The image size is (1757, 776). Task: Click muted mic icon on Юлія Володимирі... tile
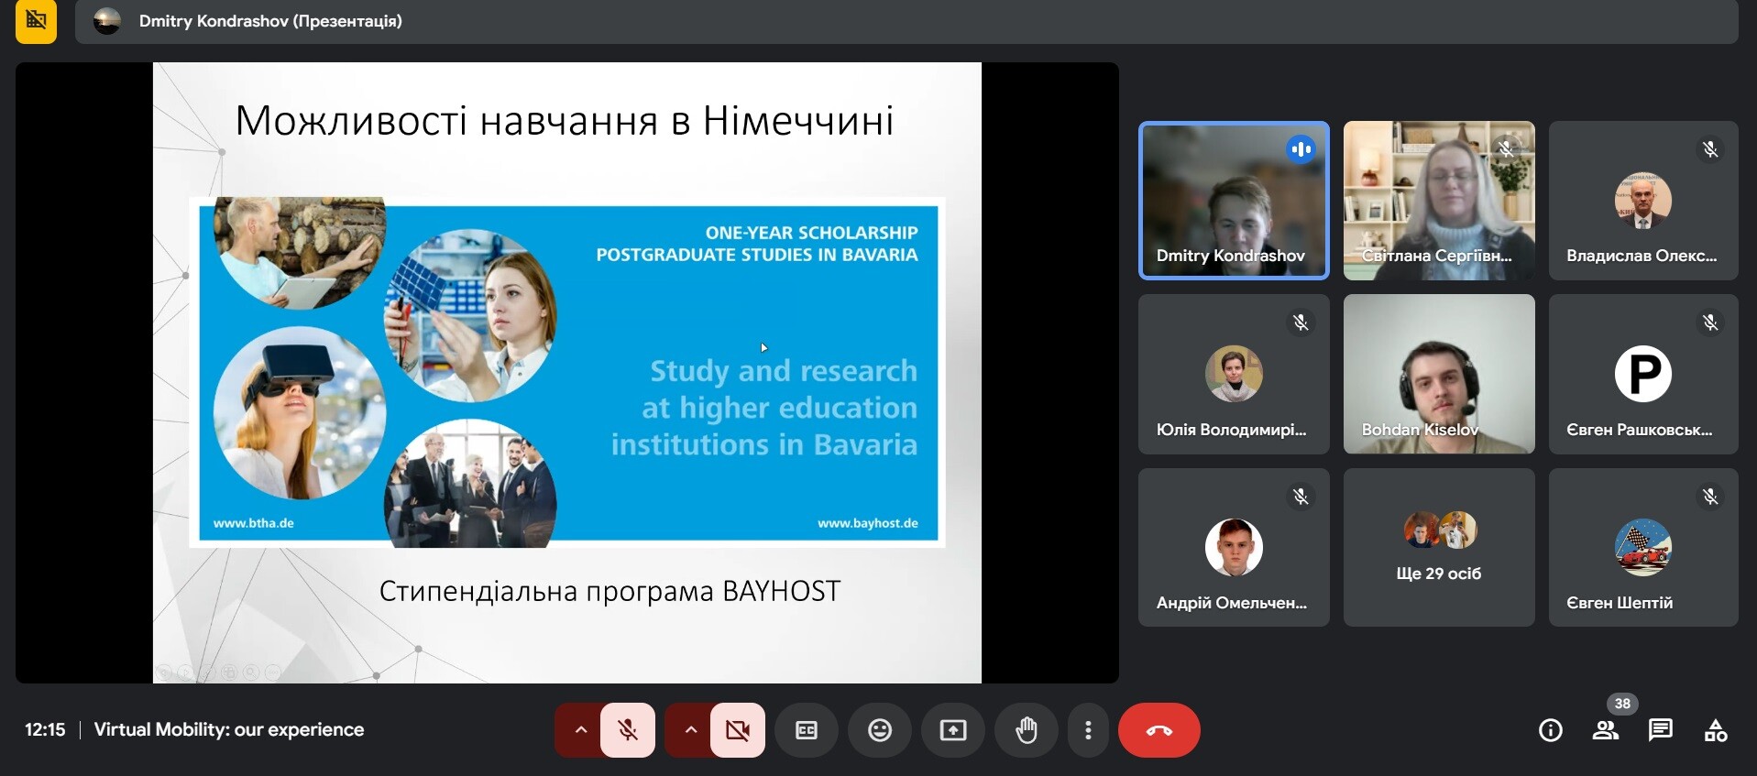(x=1301, y=322)
